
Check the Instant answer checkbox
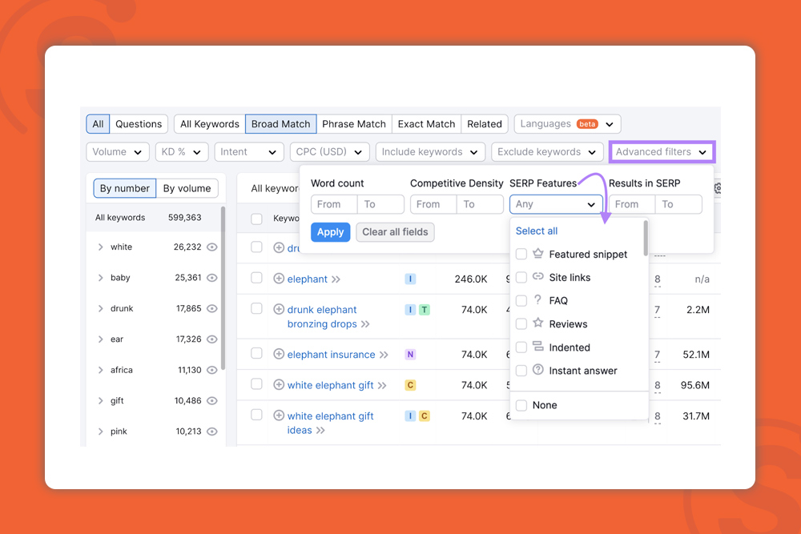click(521, 371)
